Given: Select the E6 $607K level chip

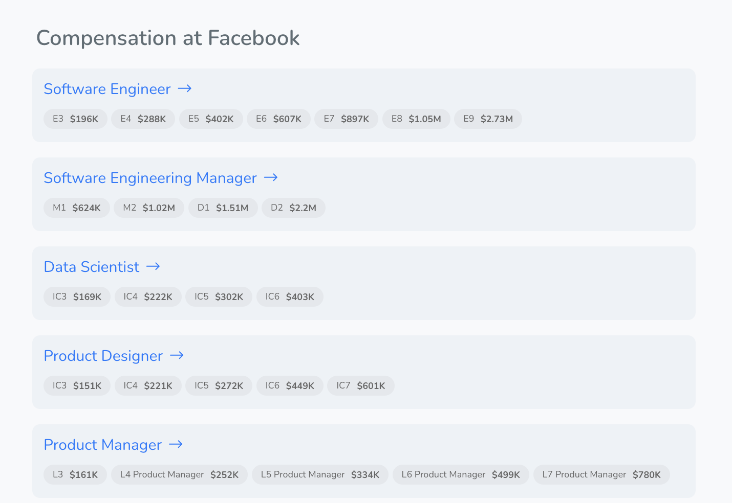Looking at the screenshot, I should coord(278,119).
